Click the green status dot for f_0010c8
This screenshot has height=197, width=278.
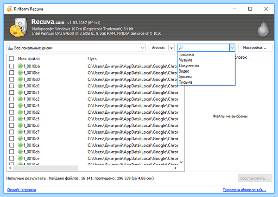(x=20, y=138)
